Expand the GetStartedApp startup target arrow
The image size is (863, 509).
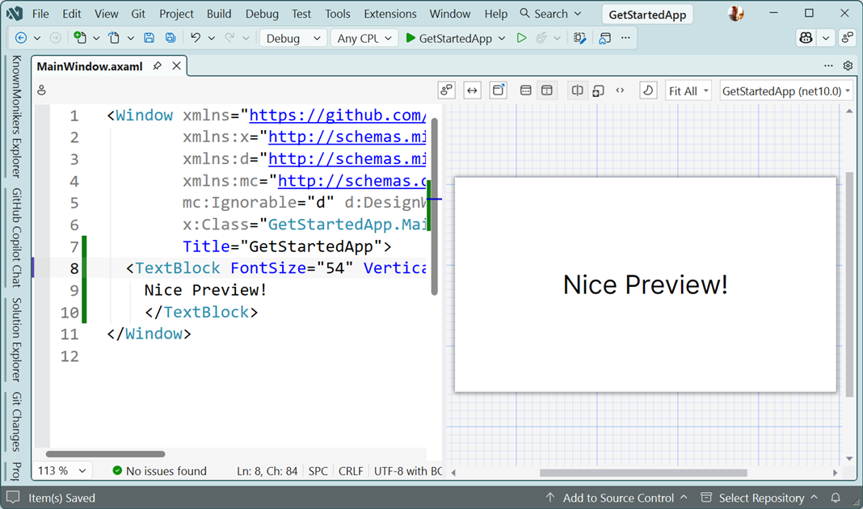click(502, 38)
